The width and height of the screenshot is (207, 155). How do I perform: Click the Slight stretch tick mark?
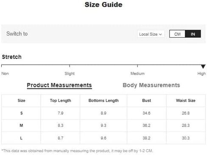[70, 66]
